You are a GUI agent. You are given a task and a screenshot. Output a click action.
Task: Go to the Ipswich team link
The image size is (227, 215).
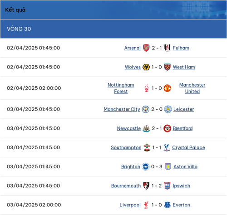[x=181, y=186]
